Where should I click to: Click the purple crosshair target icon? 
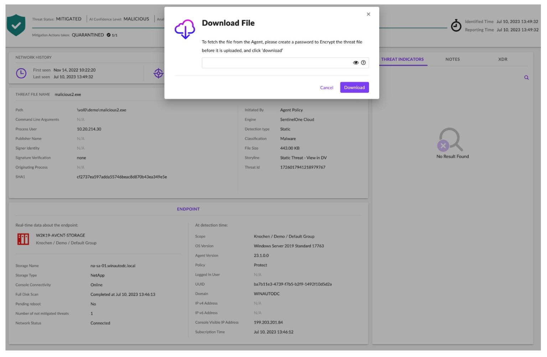(158, 74)
